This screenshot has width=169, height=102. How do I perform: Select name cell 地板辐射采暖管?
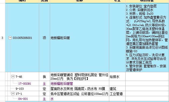tap(80, 84)
